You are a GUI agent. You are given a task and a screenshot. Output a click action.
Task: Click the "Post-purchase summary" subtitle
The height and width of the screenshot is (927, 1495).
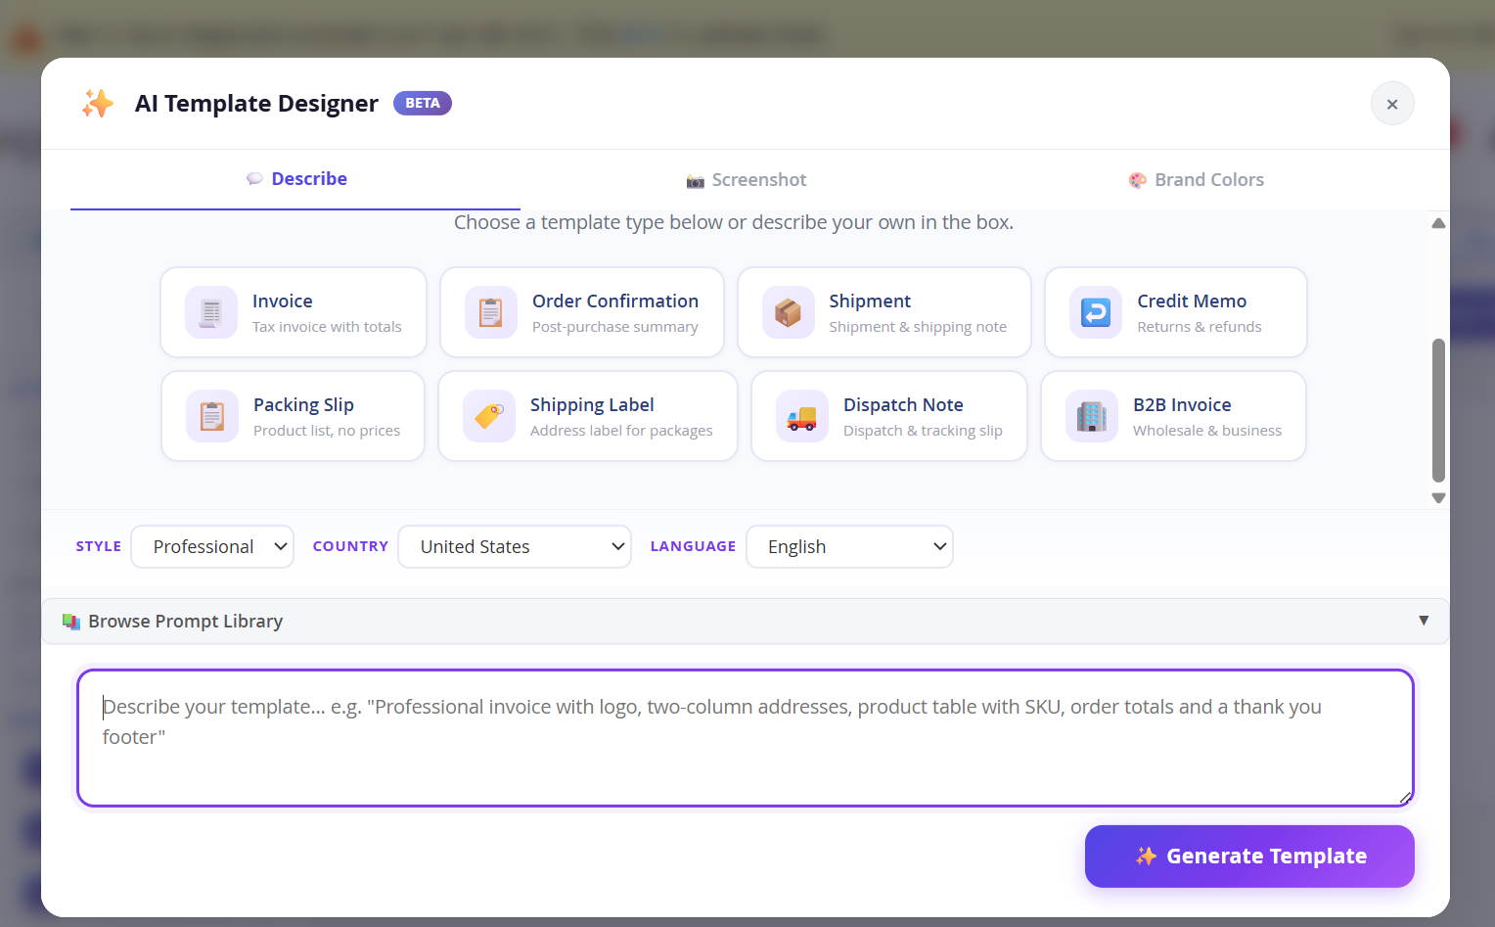tap(615, 327)
